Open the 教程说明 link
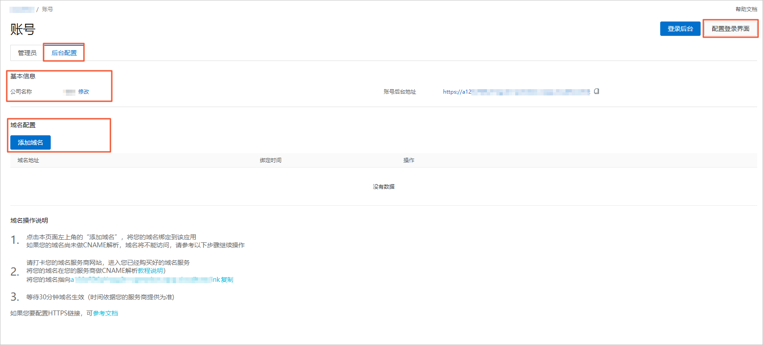 (x=150, y=271)
